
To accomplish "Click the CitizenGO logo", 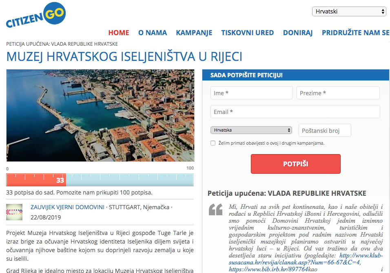I will coord(35,16).
